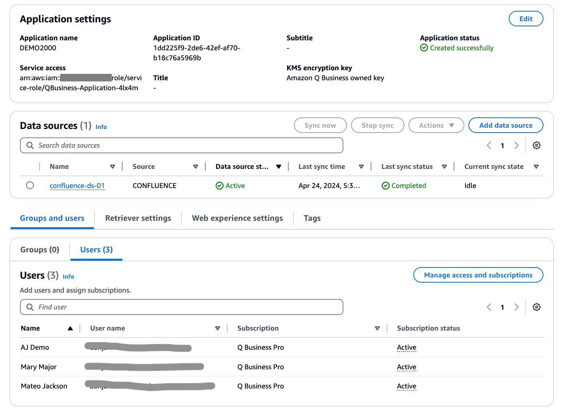Click Edit application settings button
Screen dimensions: 563x412
coord(526,19)
